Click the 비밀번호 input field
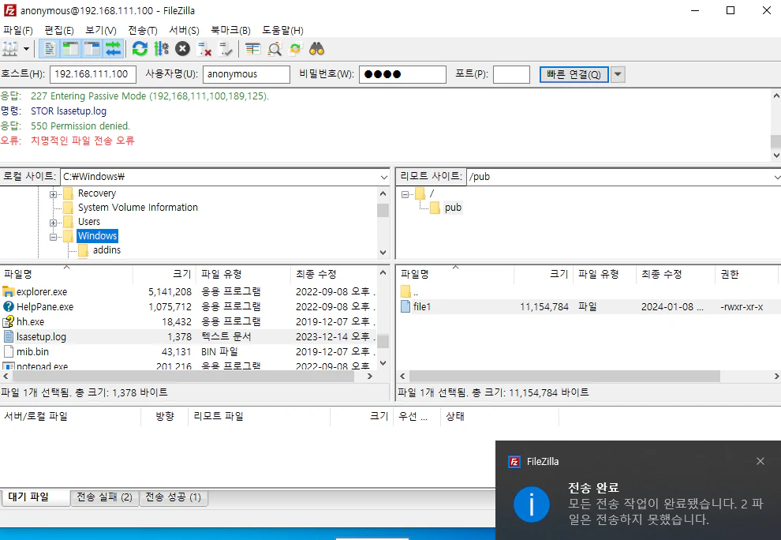The width and height of the screenshot is (781, 540). click(x=402, y=74)
